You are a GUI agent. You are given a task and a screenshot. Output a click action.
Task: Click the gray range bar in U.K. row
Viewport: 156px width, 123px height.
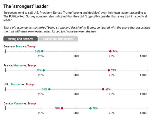pyautogui.click(x=76, y=89)
